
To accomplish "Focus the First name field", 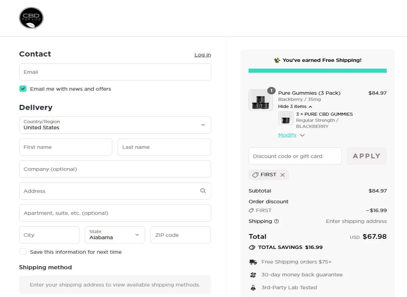I will tap(65, 147).
